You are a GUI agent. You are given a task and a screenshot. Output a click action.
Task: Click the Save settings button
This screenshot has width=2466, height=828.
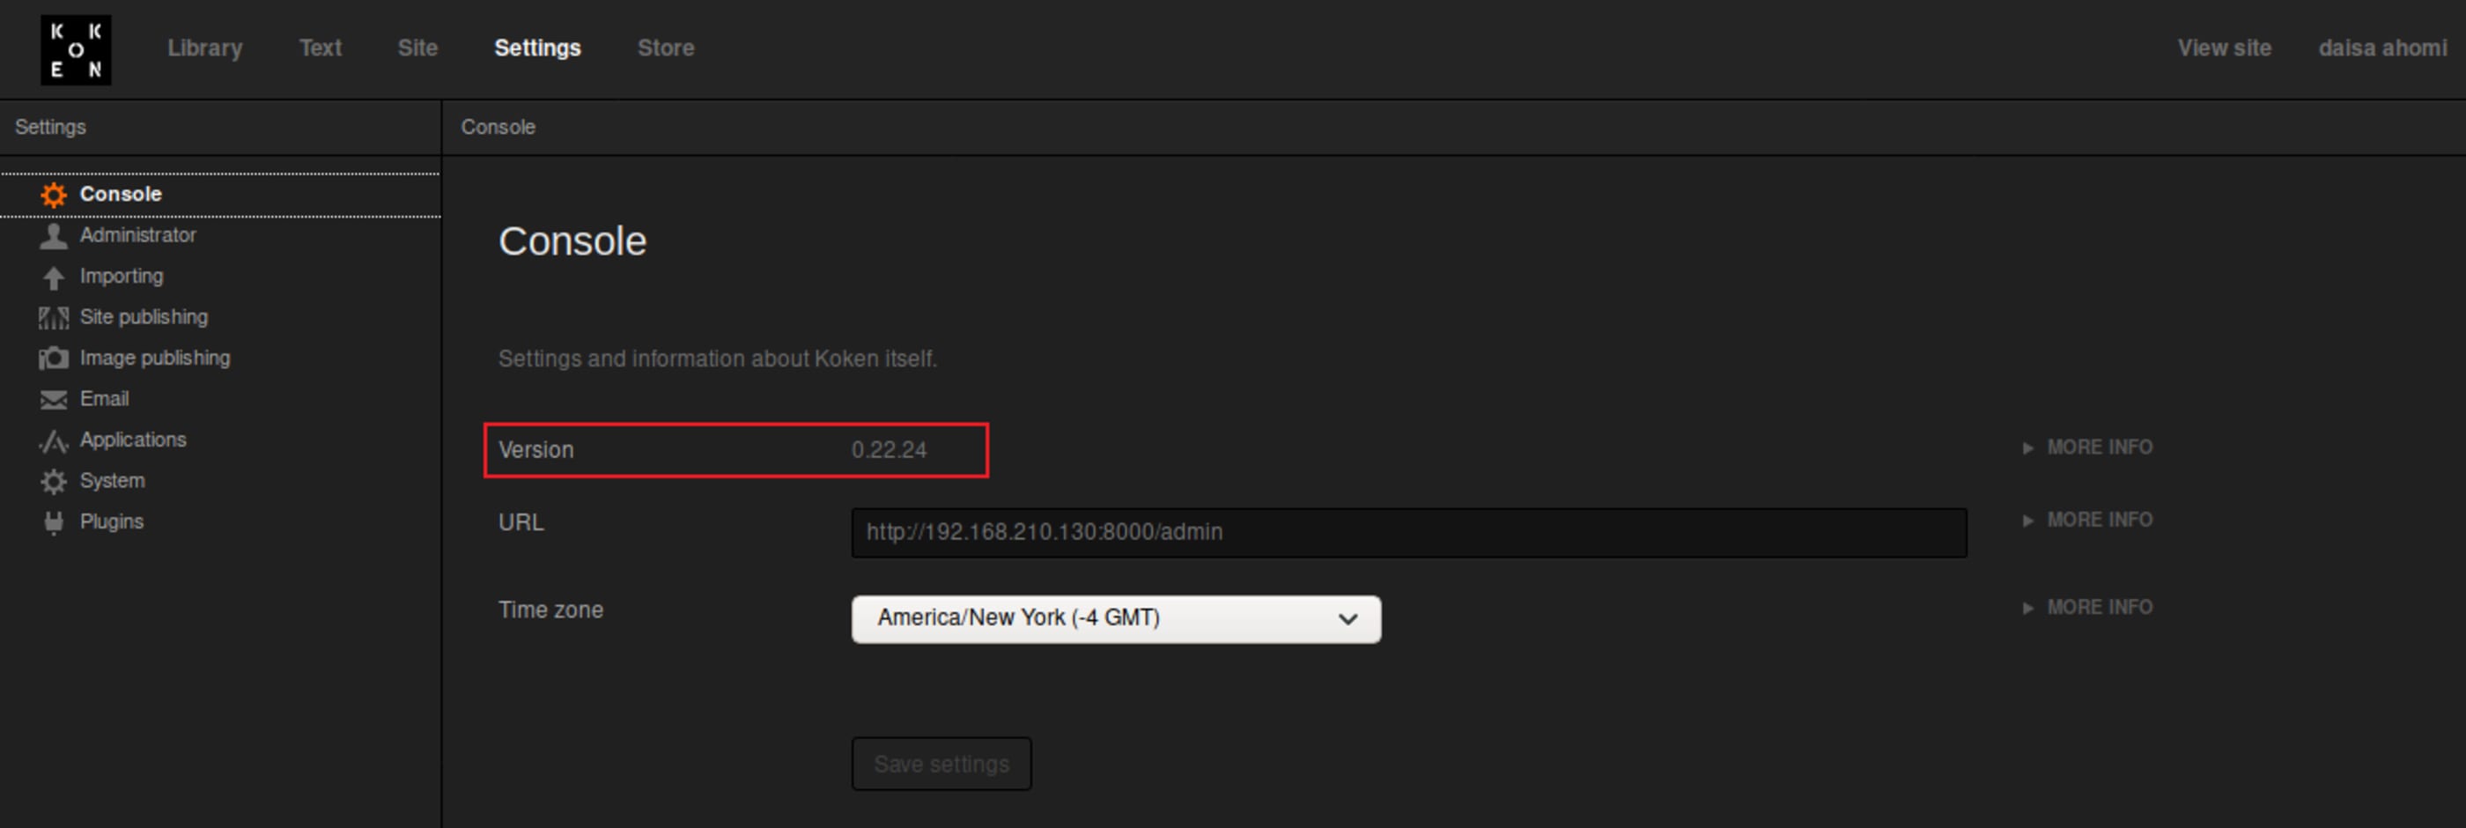942,764
